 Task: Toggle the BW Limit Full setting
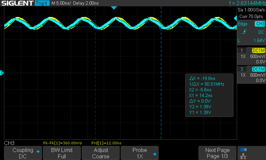click(x=62, y=153)
